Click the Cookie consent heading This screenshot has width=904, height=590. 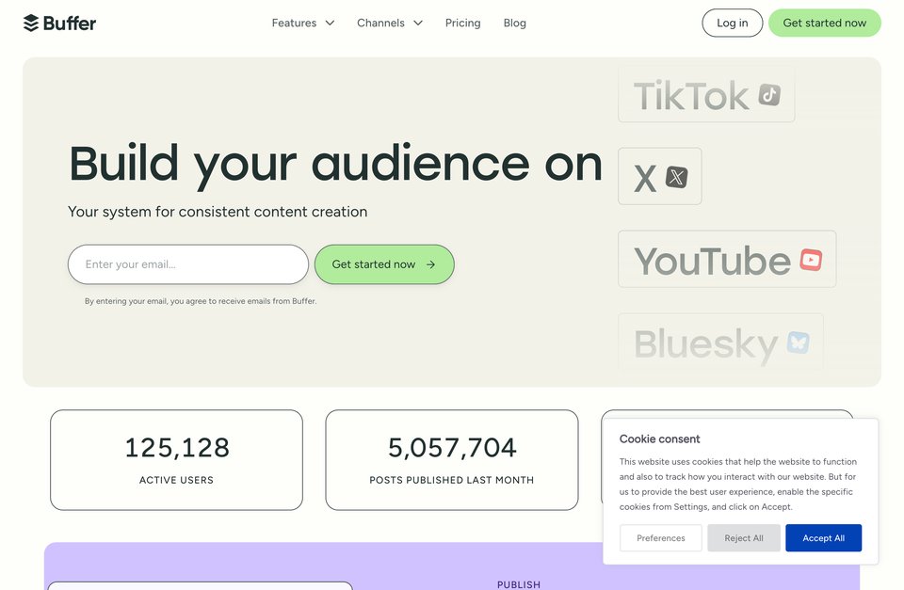pos(659,439)
